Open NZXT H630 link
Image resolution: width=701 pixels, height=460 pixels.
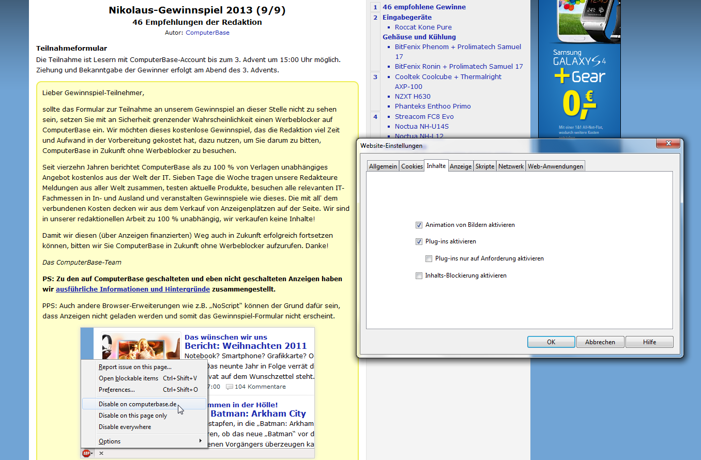pyautogui.click(x=413, y=96)
